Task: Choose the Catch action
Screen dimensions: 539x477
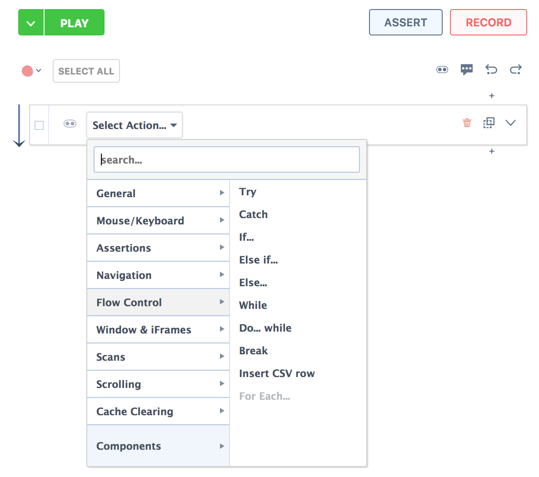Action: [x=253, y=214]
